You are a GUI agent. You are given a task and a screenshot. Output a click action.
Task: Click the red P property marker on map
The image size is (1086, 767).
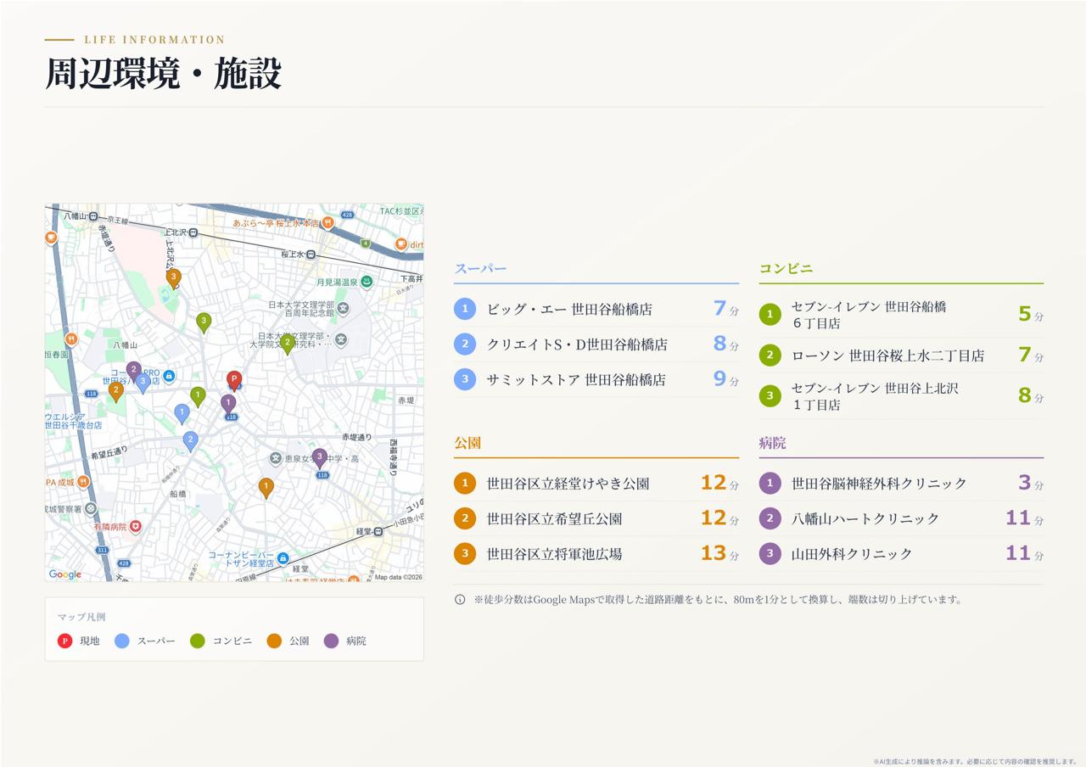point(234,380)
